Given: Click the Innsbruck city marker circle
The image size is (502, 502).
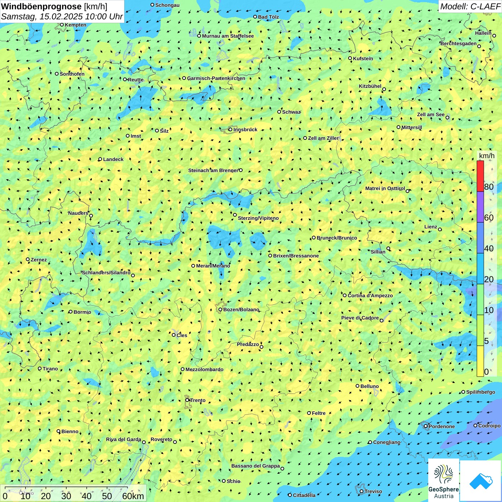Looking at the screenshot, I should [x=231, y=129].
